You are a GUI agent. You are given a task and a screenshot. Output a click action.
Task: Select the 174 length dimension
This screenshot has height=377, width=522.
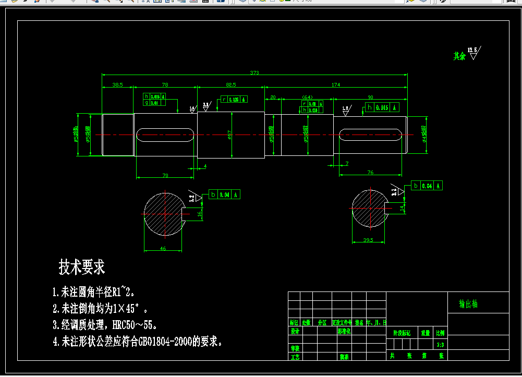coord(336,84)
